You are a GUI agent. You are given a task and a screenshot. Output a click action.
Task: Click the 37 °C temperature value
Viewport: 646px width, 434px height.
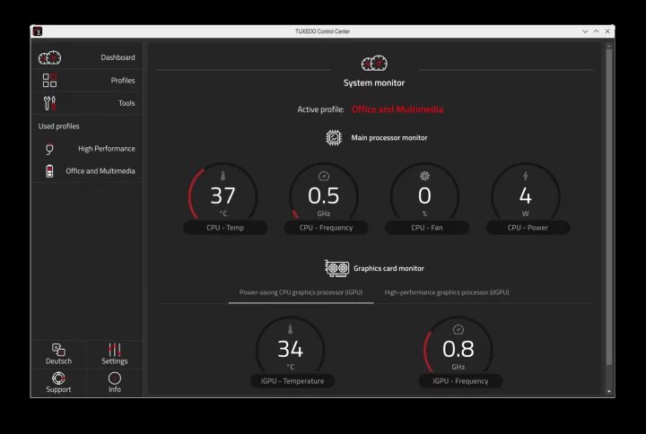223,196
